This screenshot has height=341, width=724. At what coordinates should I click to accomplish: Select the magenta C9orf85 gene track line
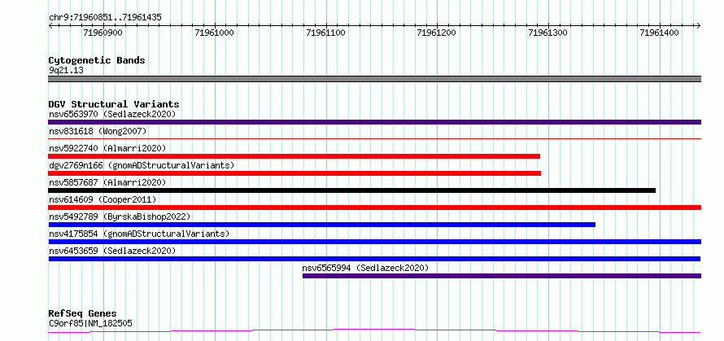(374, 331)
